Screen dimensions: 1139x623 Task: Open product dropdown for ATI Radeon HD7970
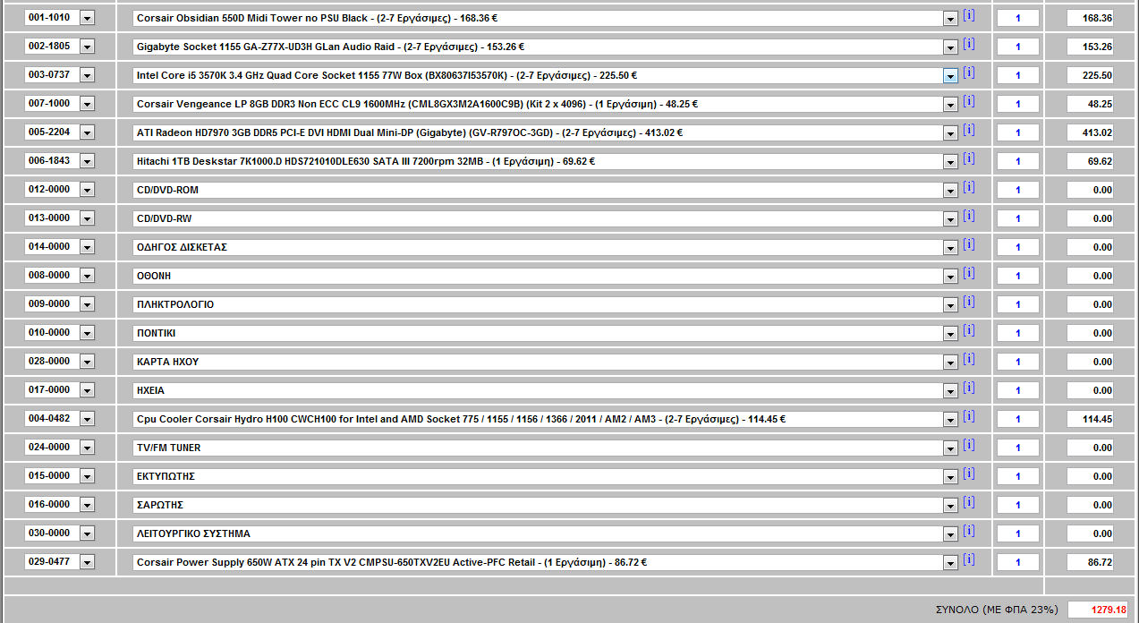[950, 133]
